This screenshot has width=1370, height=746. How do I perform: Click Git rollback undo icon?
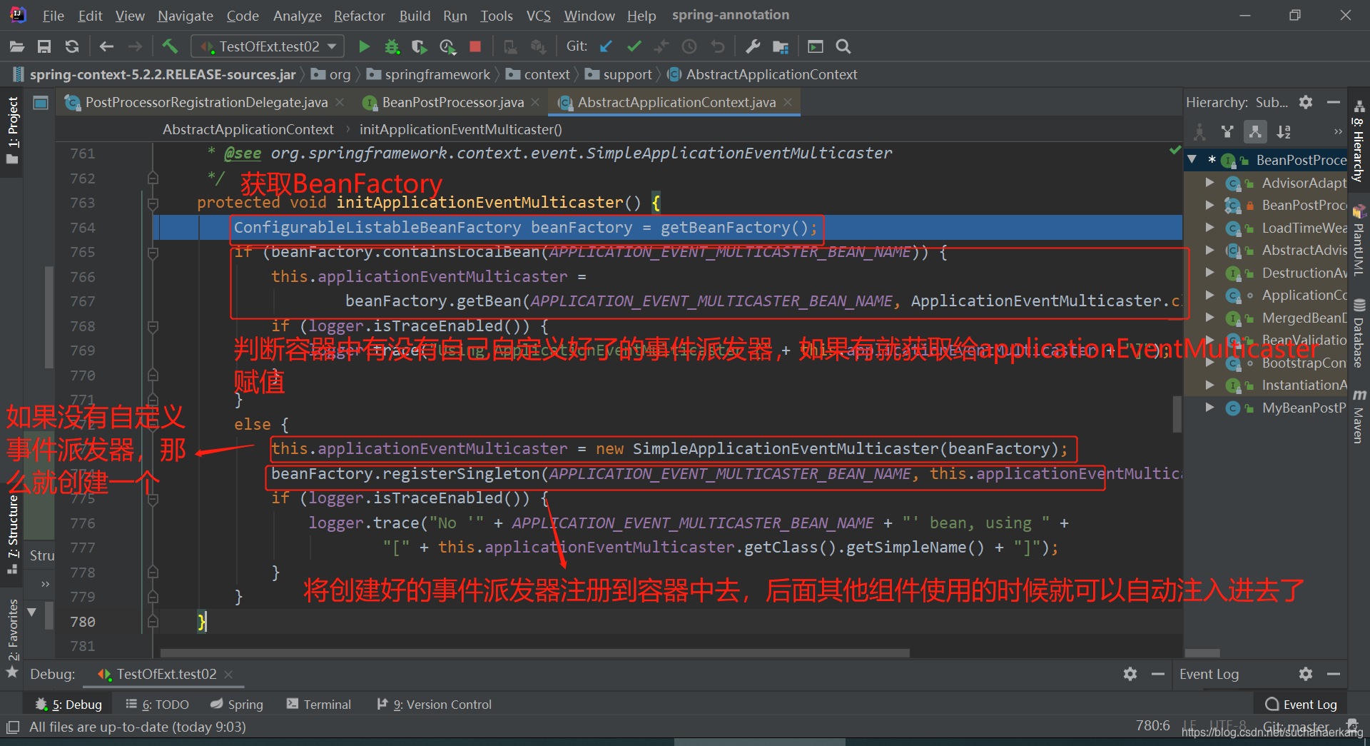tap(718, 46)
